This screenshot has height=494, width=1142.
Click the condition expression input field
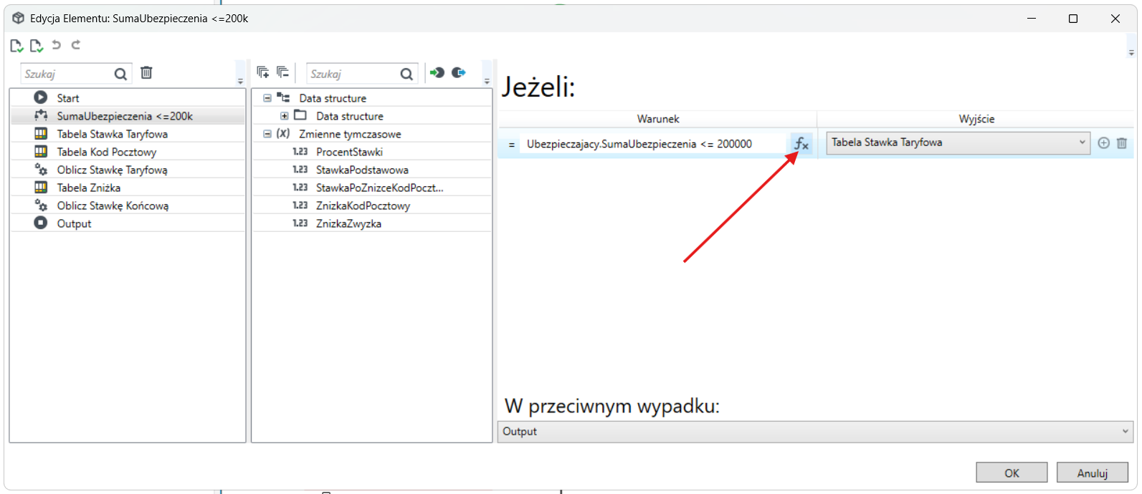(x=655, y=144)
